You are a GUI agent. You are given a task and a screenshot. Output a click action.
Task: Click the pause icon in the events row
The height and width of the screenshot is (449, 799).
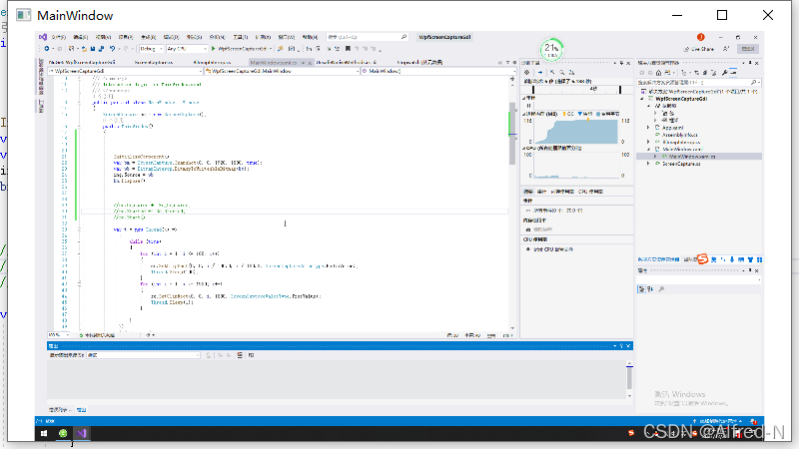point(528,106)
